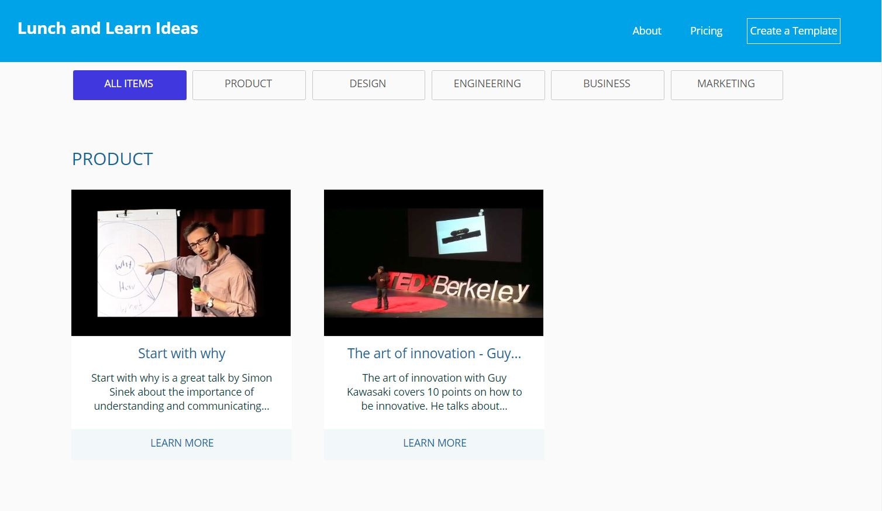The image size is (882, 511).
Task: Click the Create a Template button
Action: pyautogui.click(x=793, y=30)
